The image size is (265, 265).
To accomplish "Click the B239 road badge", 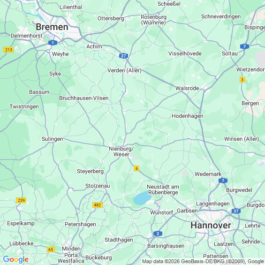I will pos(21,200).
